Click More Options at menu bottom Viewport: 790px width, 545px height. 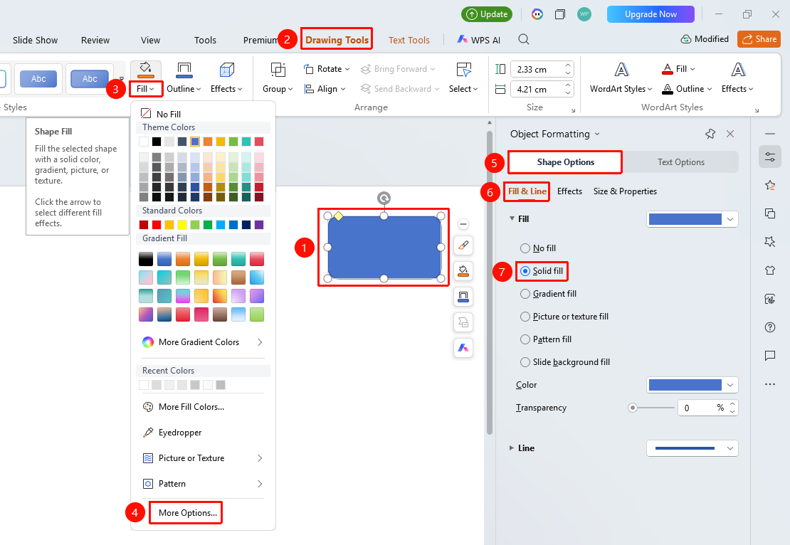coord(187,513)
